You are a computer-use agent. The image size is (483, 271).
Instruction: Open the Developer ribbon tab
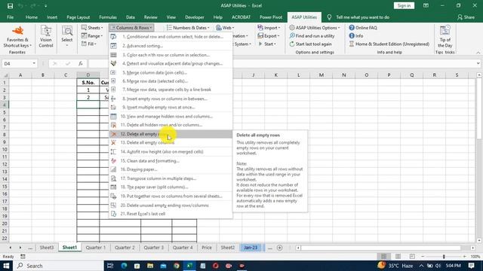click(195, 17)
